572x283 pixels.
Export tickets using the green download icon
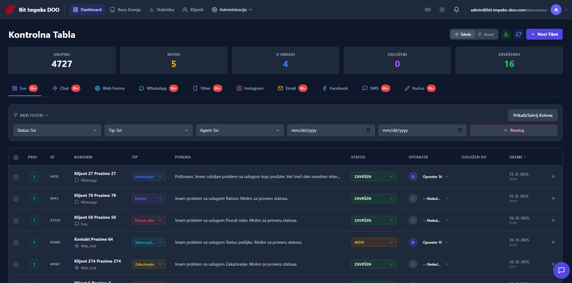click(x=506, y=34)
